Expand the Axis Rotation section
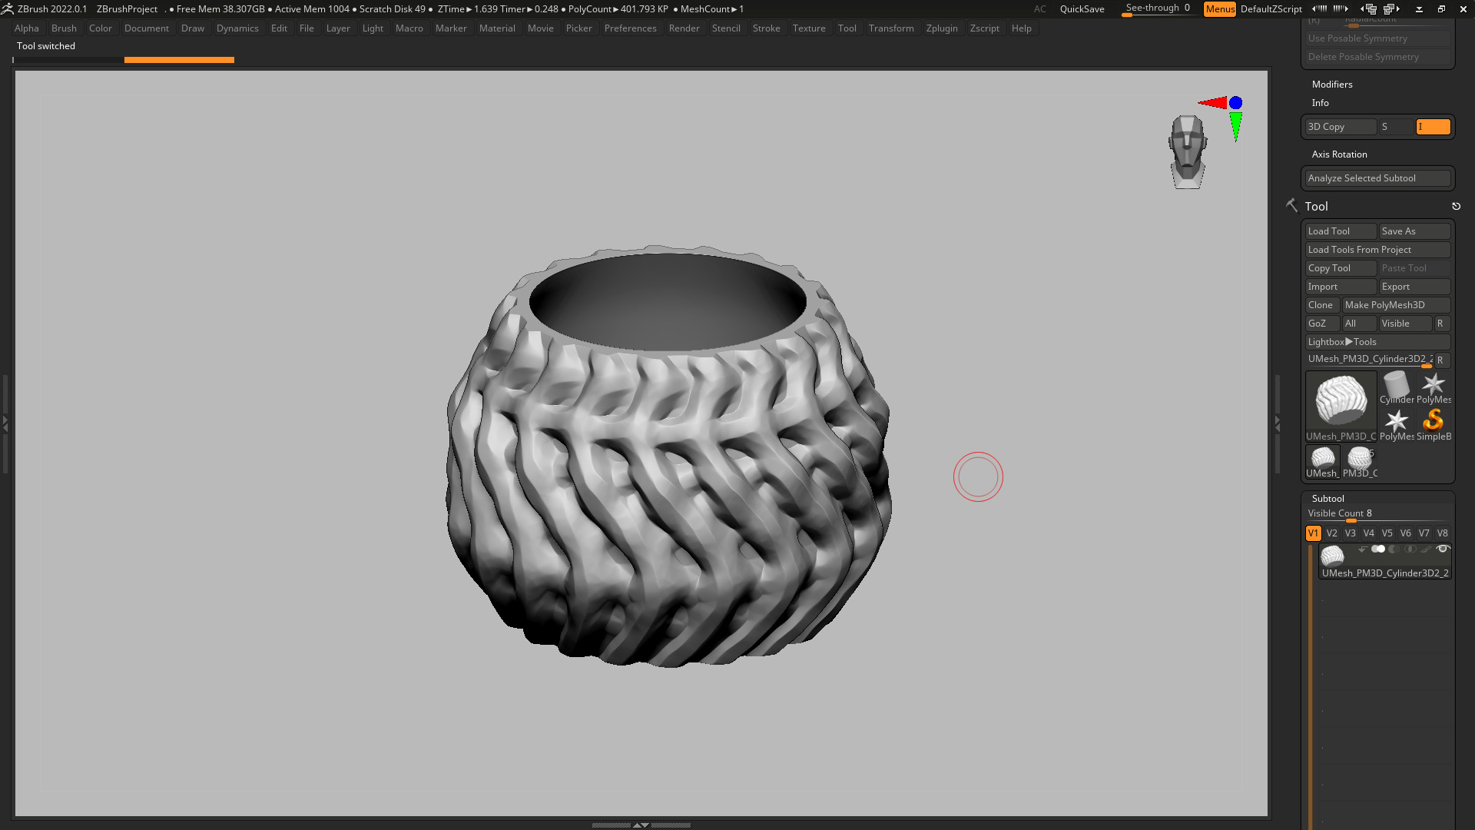The height and width of the screenshot is (830, 1475). click(1340, 154)
